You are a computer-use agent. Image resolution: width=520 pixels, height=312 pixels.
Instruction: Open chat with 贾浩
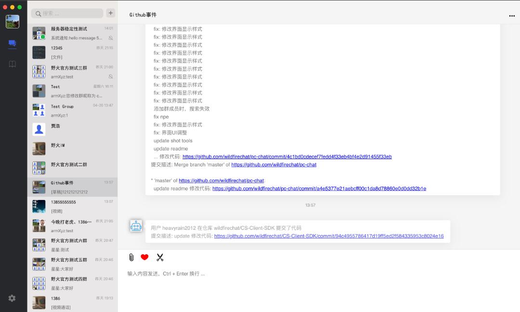click(72, 129)
